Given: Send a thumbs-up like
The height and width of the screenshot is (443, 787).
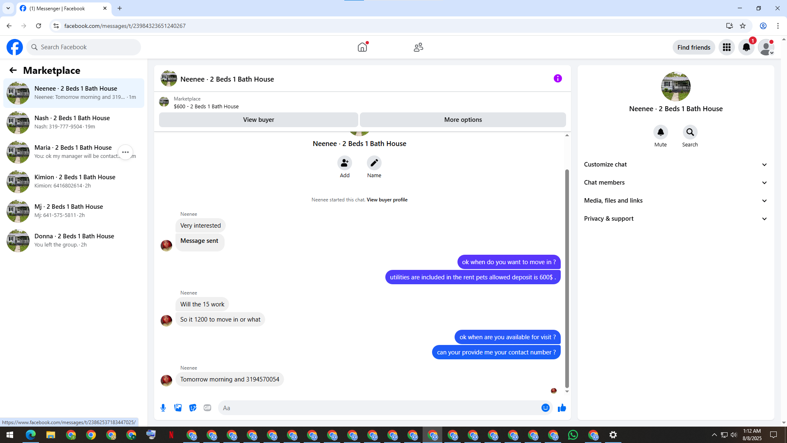Looking at the screenshot, I should [562, 408].
